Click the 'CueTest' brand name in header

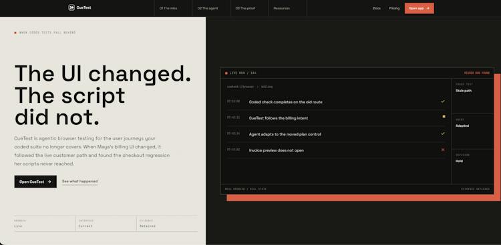click(x=83, y=7)
